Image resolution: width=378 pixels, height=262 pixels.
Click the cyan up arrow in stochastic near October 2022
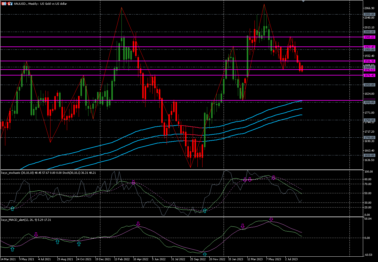205,210
